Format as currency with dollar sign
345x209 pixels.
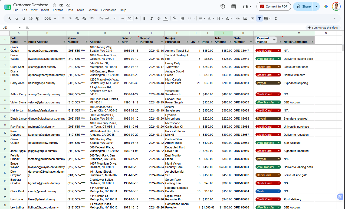tap(63, 18)
